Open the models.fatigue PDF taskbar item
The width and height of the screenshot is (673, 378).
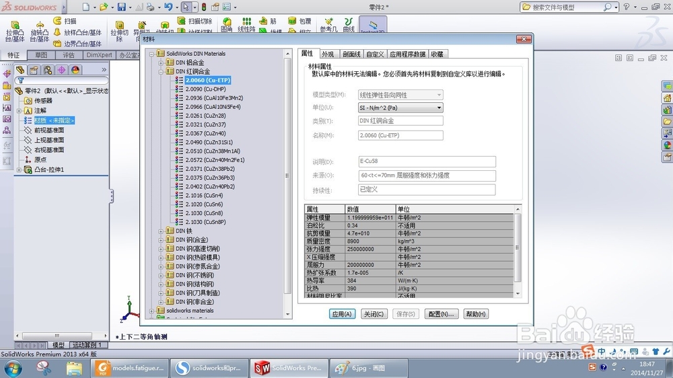tap(130, 368)
